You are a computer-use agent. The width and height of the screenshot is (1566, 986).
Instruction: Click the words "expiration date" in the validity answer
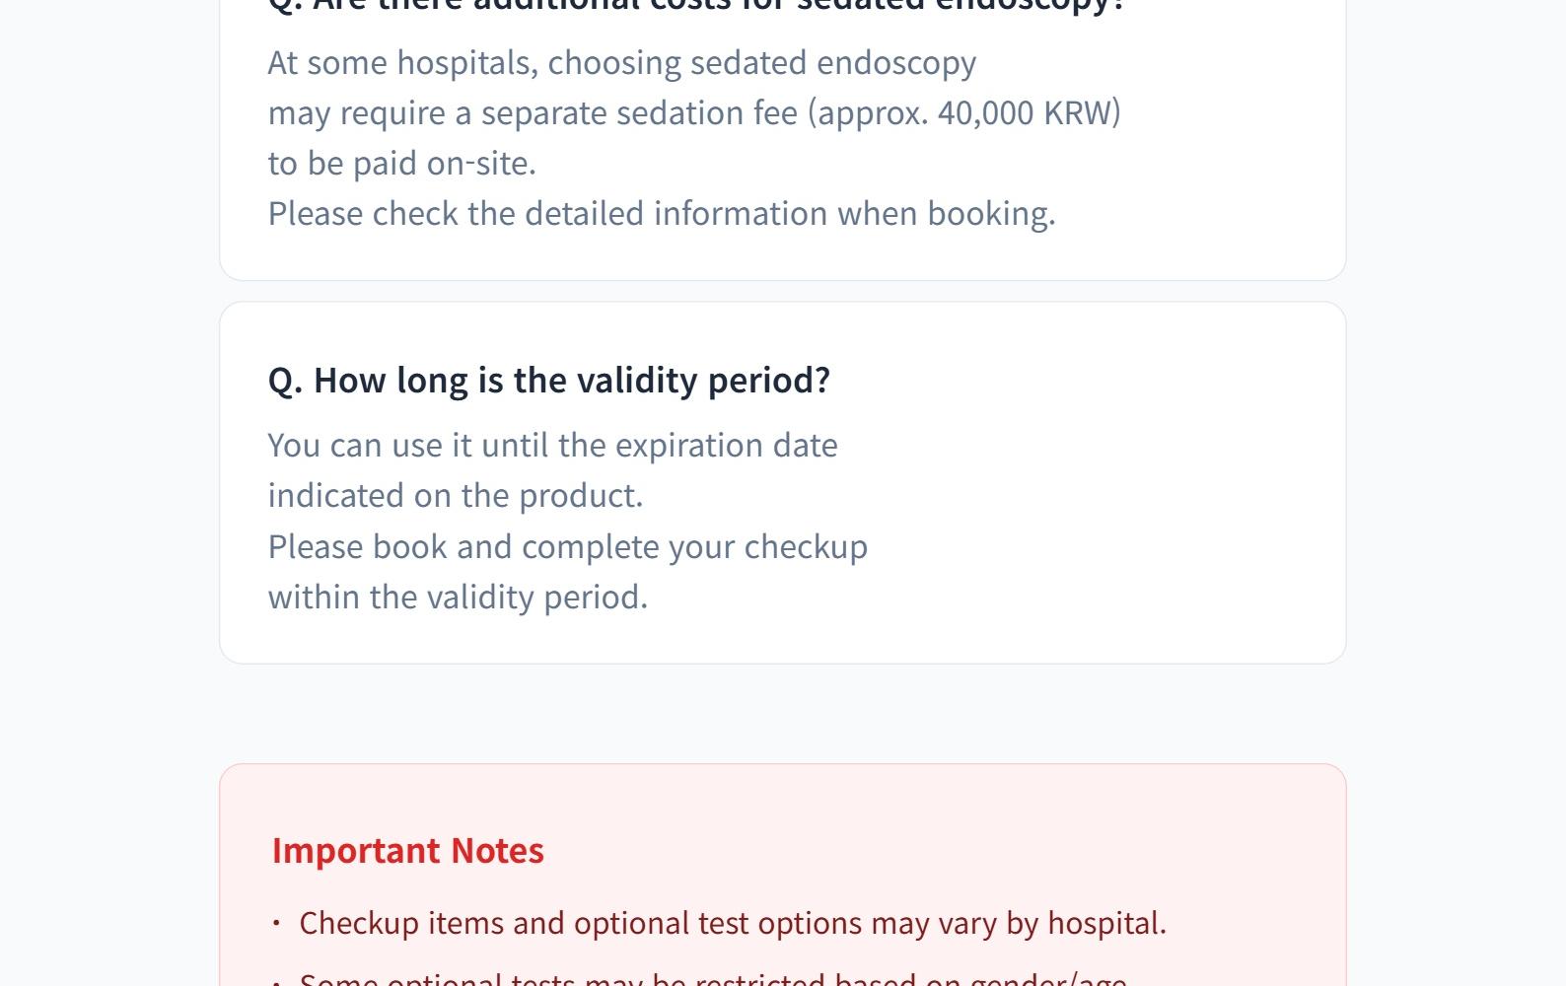point(727,446)
